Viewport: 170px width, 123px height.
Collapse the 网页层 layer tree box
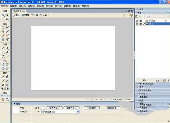click(137, 21)
